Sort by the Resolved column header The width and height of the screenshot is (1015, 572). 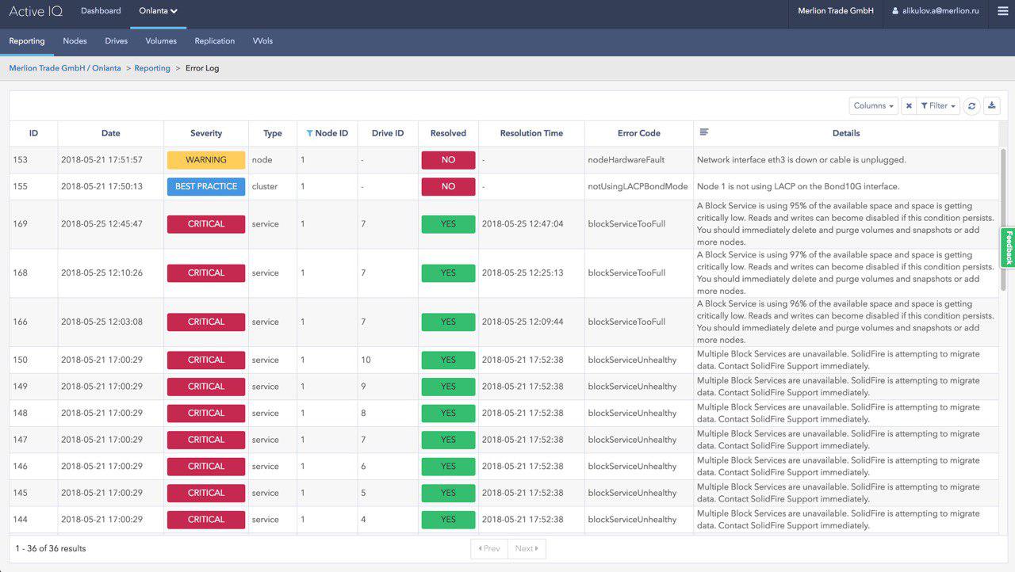448,133
